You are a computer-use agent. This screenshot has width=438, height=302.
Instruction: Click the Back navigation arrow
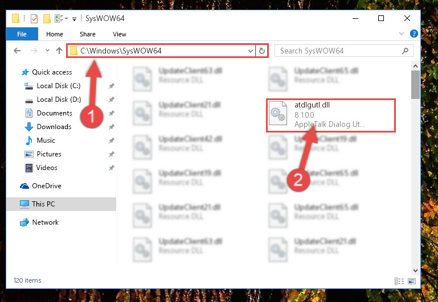[x=17, y=51]
